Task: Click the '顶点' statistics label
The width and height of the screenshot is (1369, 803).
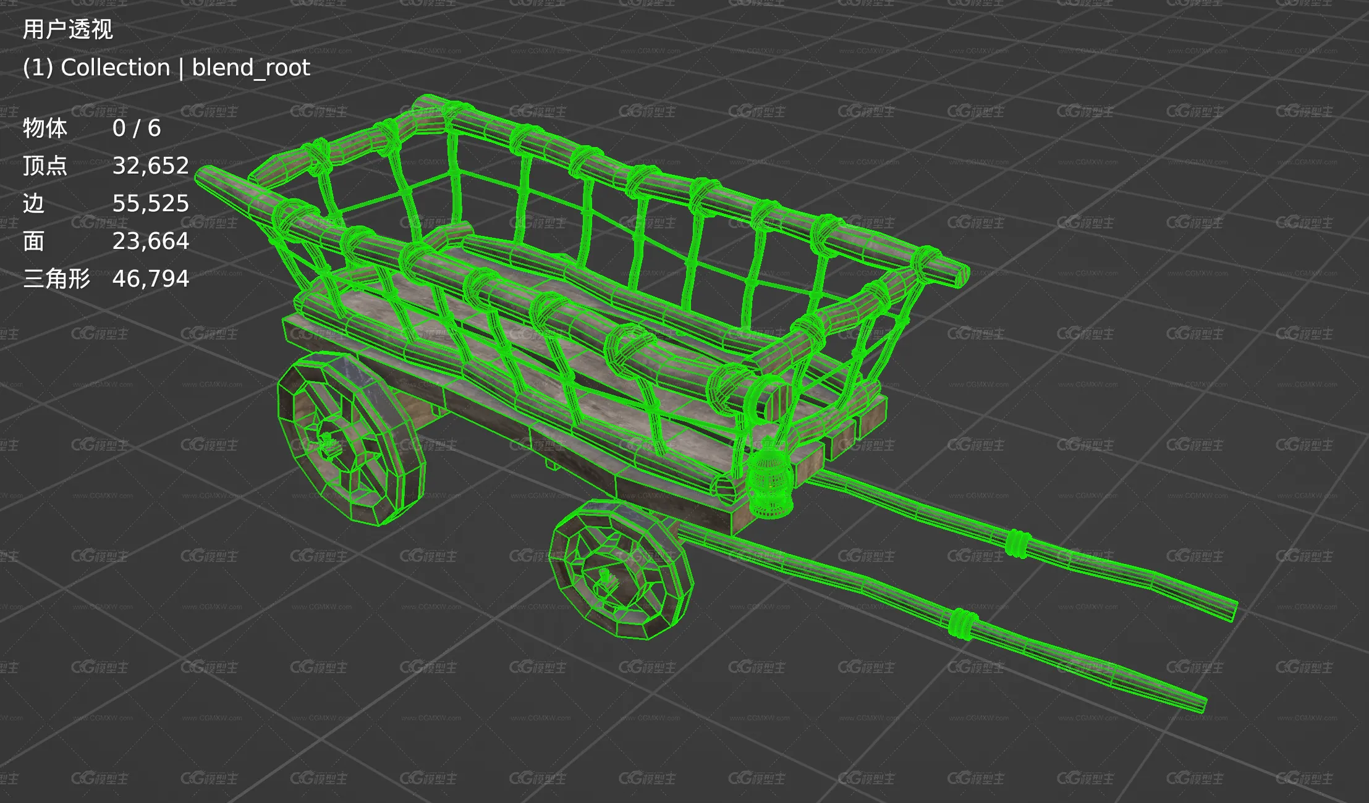Action: (x=45, y=166)
